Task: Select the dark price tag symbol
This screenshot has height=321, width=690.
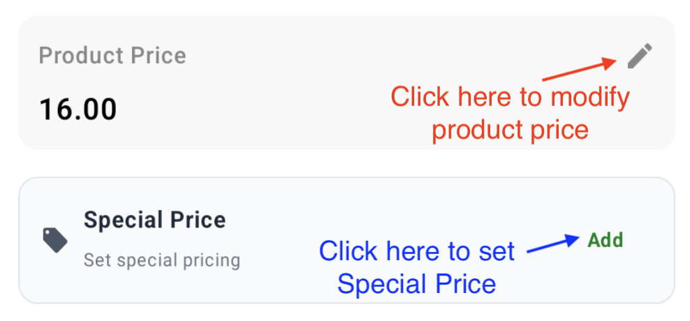Action: 55,240
